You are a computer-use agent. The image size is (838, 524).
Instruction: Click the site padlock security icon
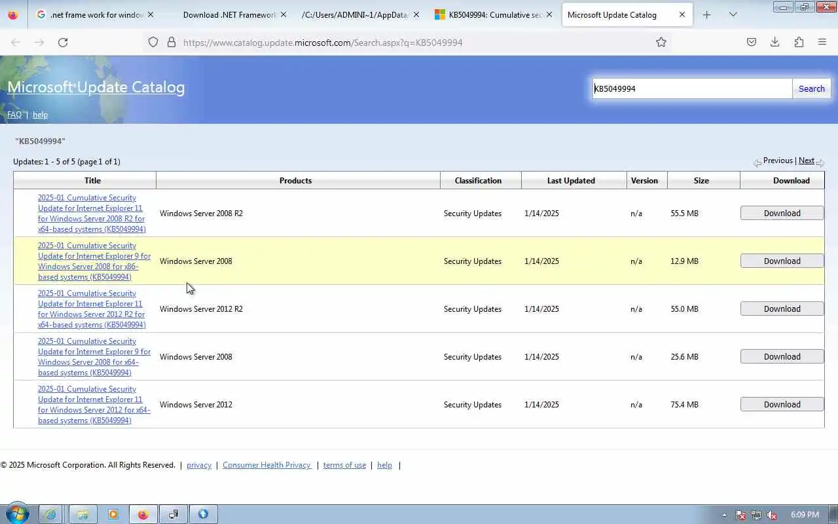[x=172, y=42]
